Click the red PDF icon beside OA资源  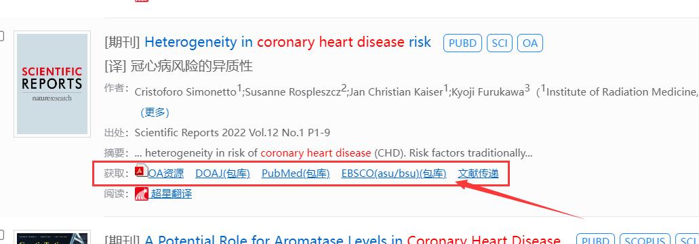pyautogui.click(x=142, y=171)
